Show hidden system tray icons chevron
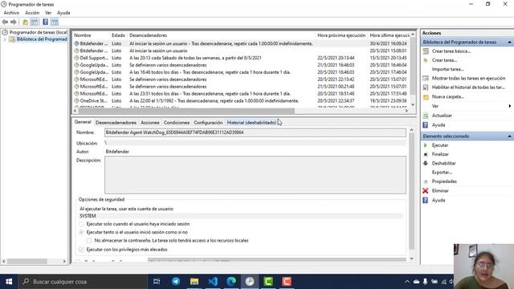Viewport: 514px width, 289px height. [x=407, y=282]
